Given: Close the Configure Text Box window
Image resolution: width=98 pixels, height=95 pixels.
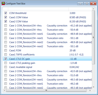Looking at the screenshot, I should tap(93, 4).
